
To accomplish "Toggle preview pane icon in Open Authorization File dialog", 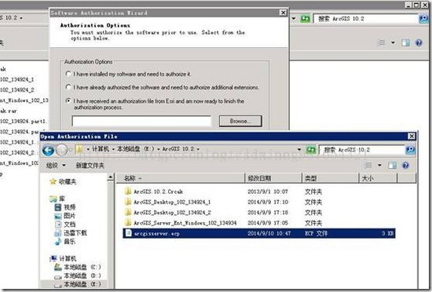I will click(392, 165).
